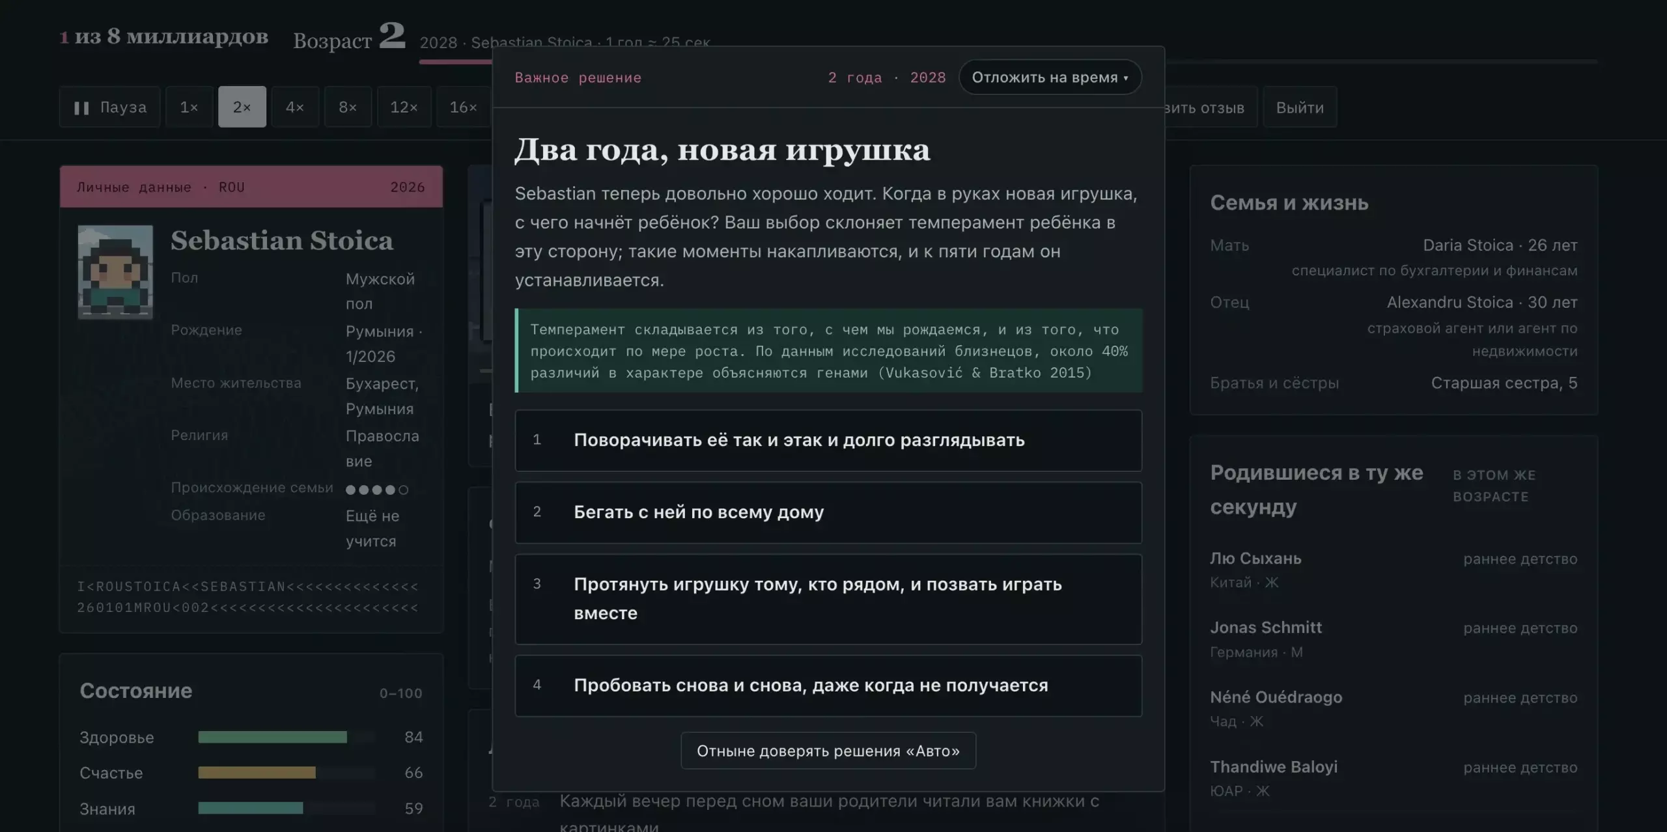Click the Vukasović & Bratko 2015 research note

point(828,351)
